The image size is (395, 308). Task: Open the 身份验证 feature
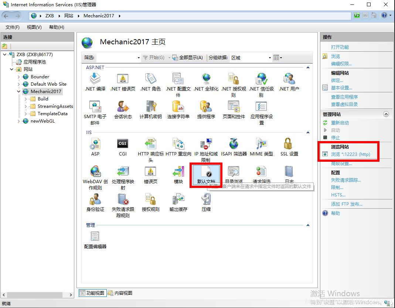tap(95, 202)
